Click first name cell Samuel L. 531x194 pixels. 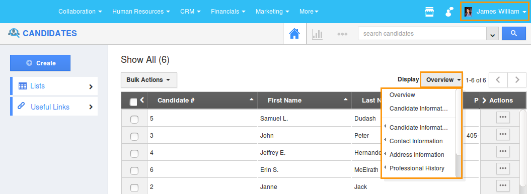274,118
